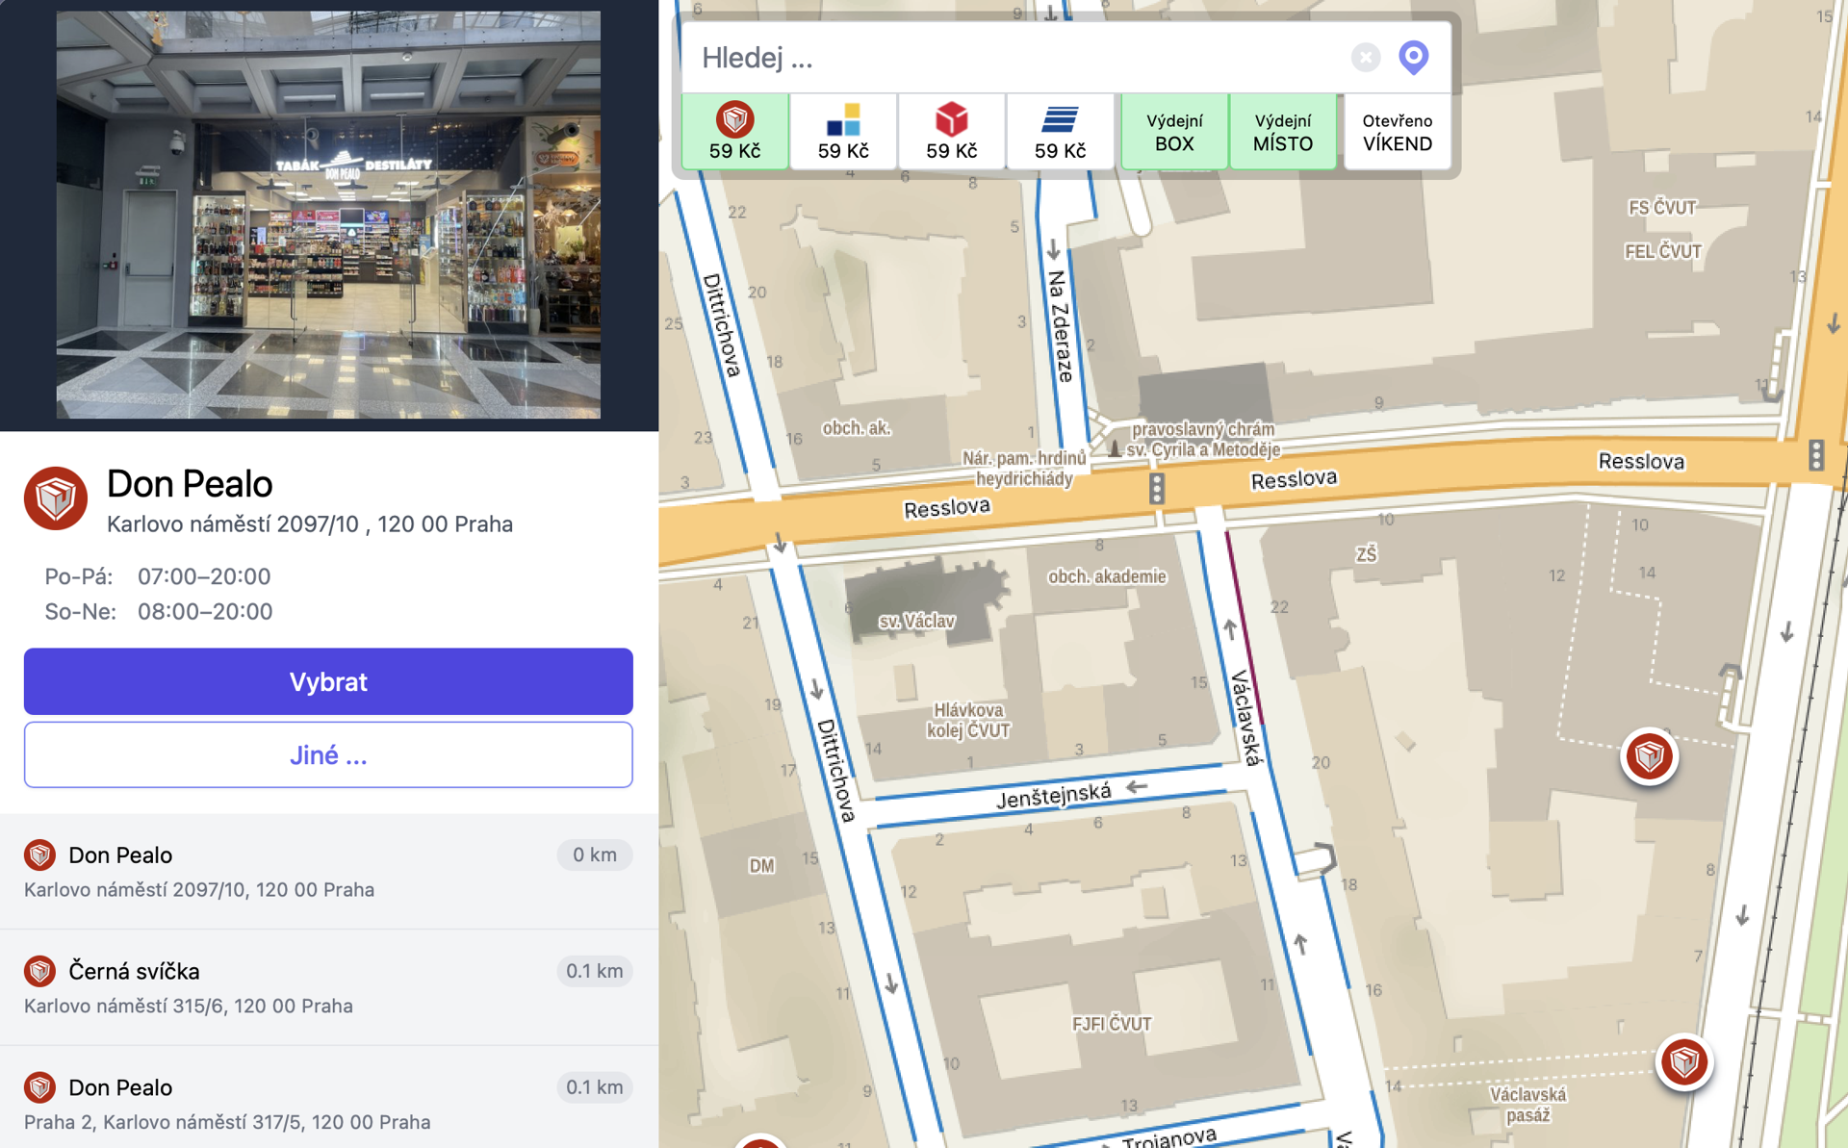The image size is (1848, 1148).
Task: Click the Jenštejnská street label on map
Action: pyautogui.click(x=1054, y=797)
